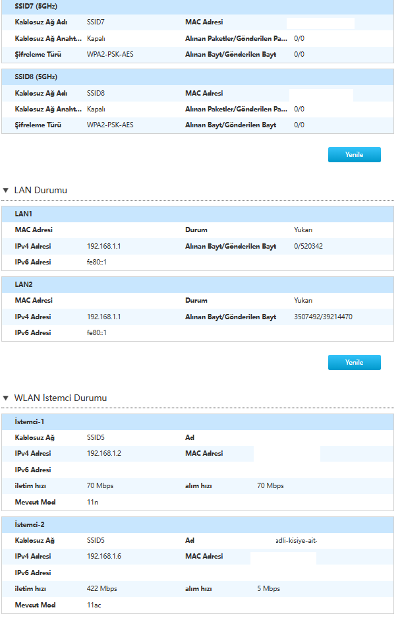Click the Yenile button below the LAN2 block
Viewport: 402px width, 618px height.
point(355,362)
